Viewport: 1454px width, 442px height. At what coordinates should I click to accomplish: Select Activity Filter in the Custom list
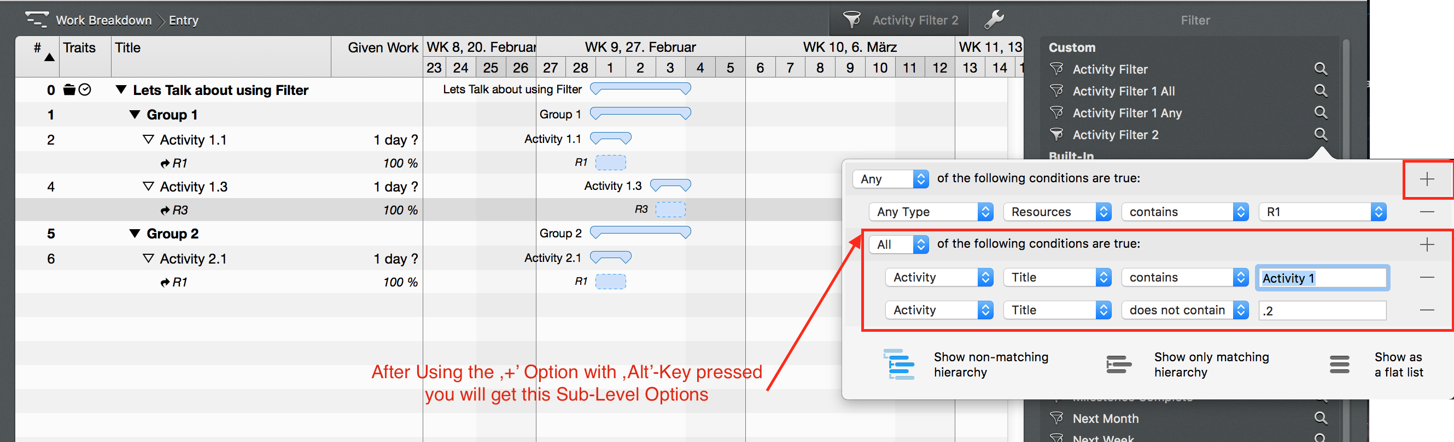pos(1109,69)
